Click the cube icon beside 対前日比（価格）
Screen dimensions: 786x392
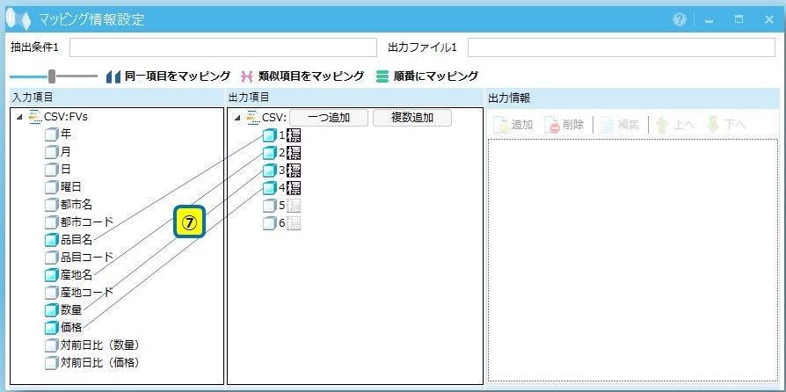click(x=52, y=362)
